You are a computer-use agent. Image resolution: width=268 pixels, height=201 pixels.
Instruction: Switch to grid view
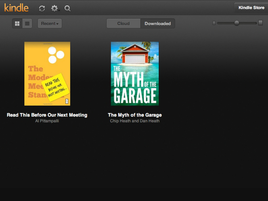tap(17, 23)
